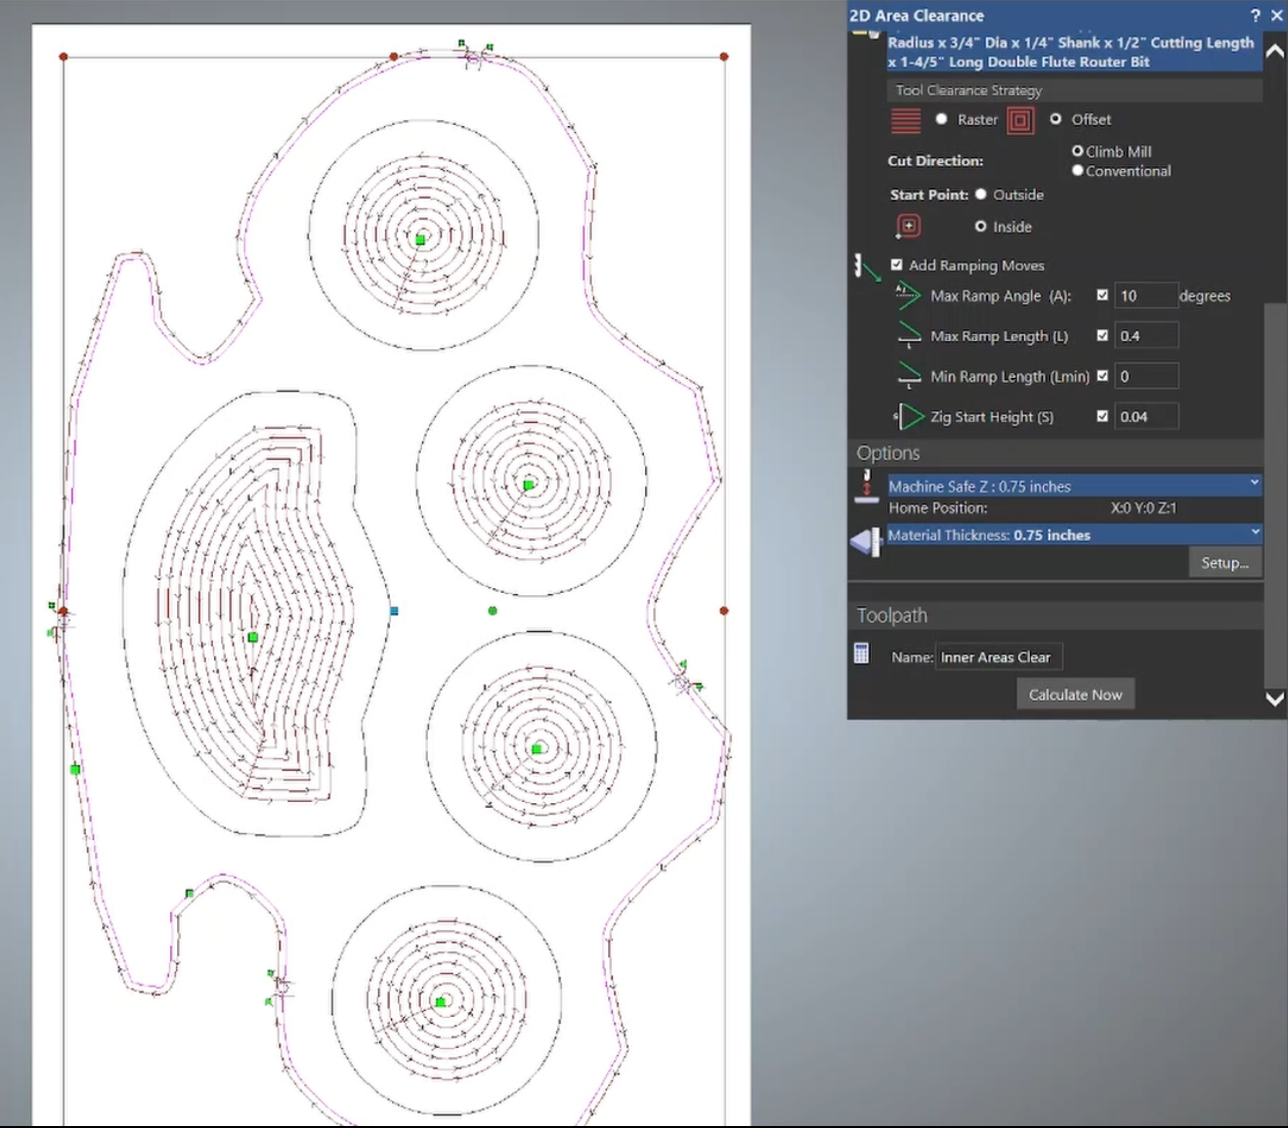The height and width of the screenshot is (1128, 1288).
Task: Click the Max Ramp Angle value field
Action: tap(1146, 295)
